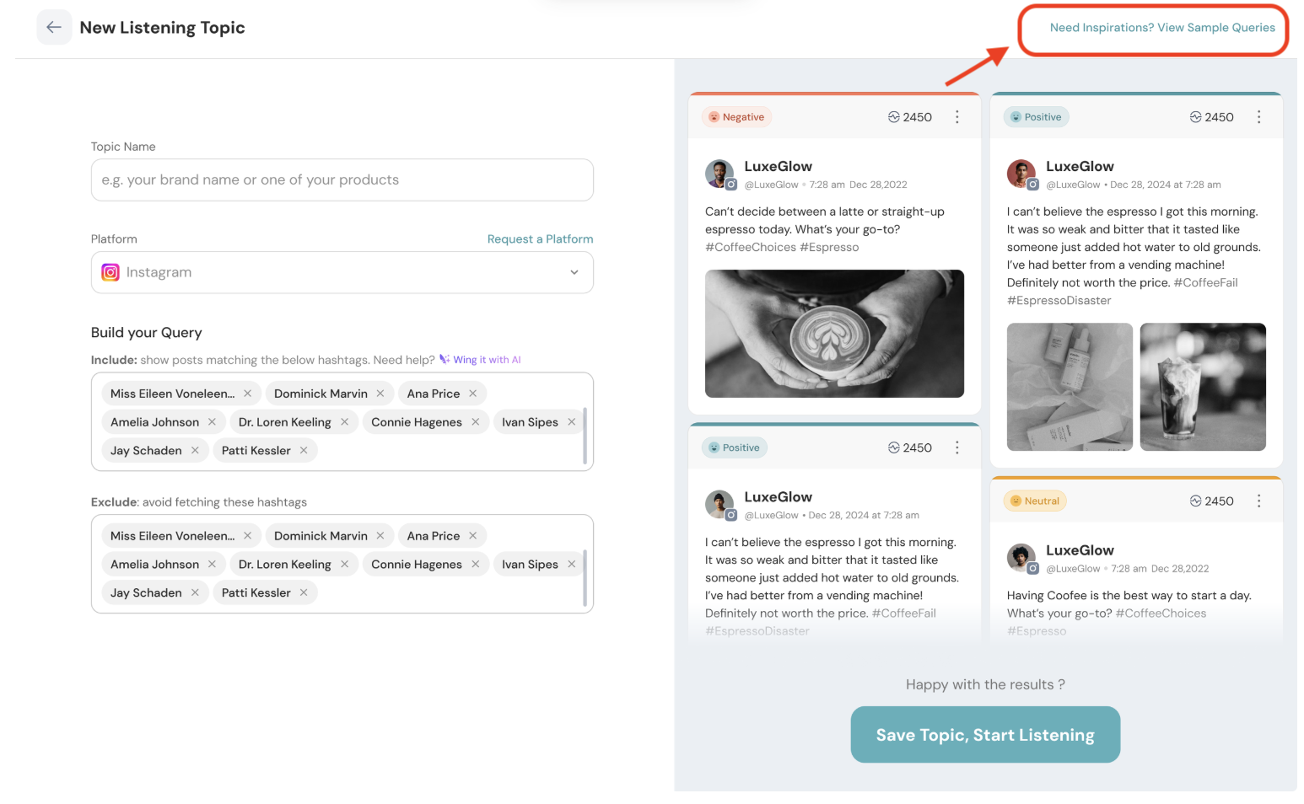Remove Ana Price from the Include hashtags
1304x804 pixels.
(473, 394)
